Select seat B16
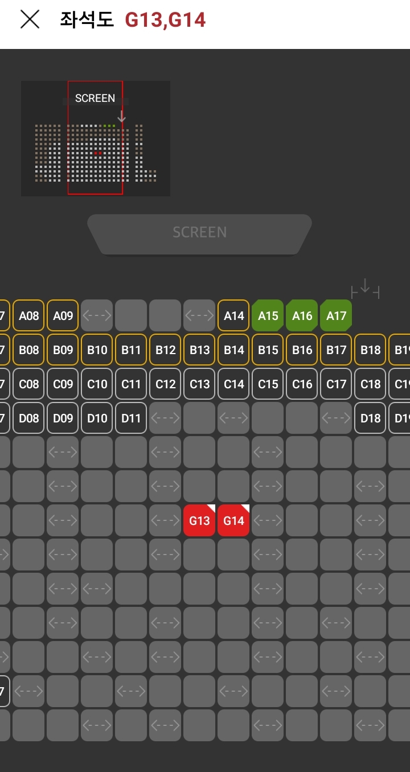Screen dimensions: 410x772 (x=302, y=350)
